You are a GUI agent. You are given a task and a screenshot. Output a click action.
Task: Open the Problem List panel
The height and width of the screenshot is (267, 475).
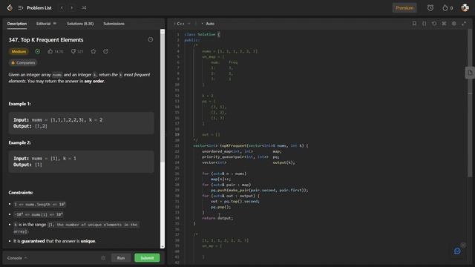(35, 8)
